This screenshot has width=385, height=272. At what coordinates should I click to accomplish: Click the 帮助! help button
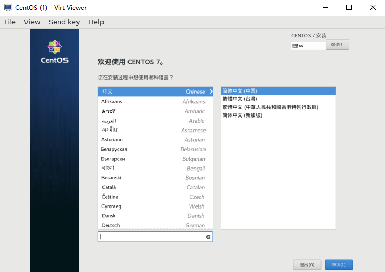pyautogui.click(x=337, y=45)
